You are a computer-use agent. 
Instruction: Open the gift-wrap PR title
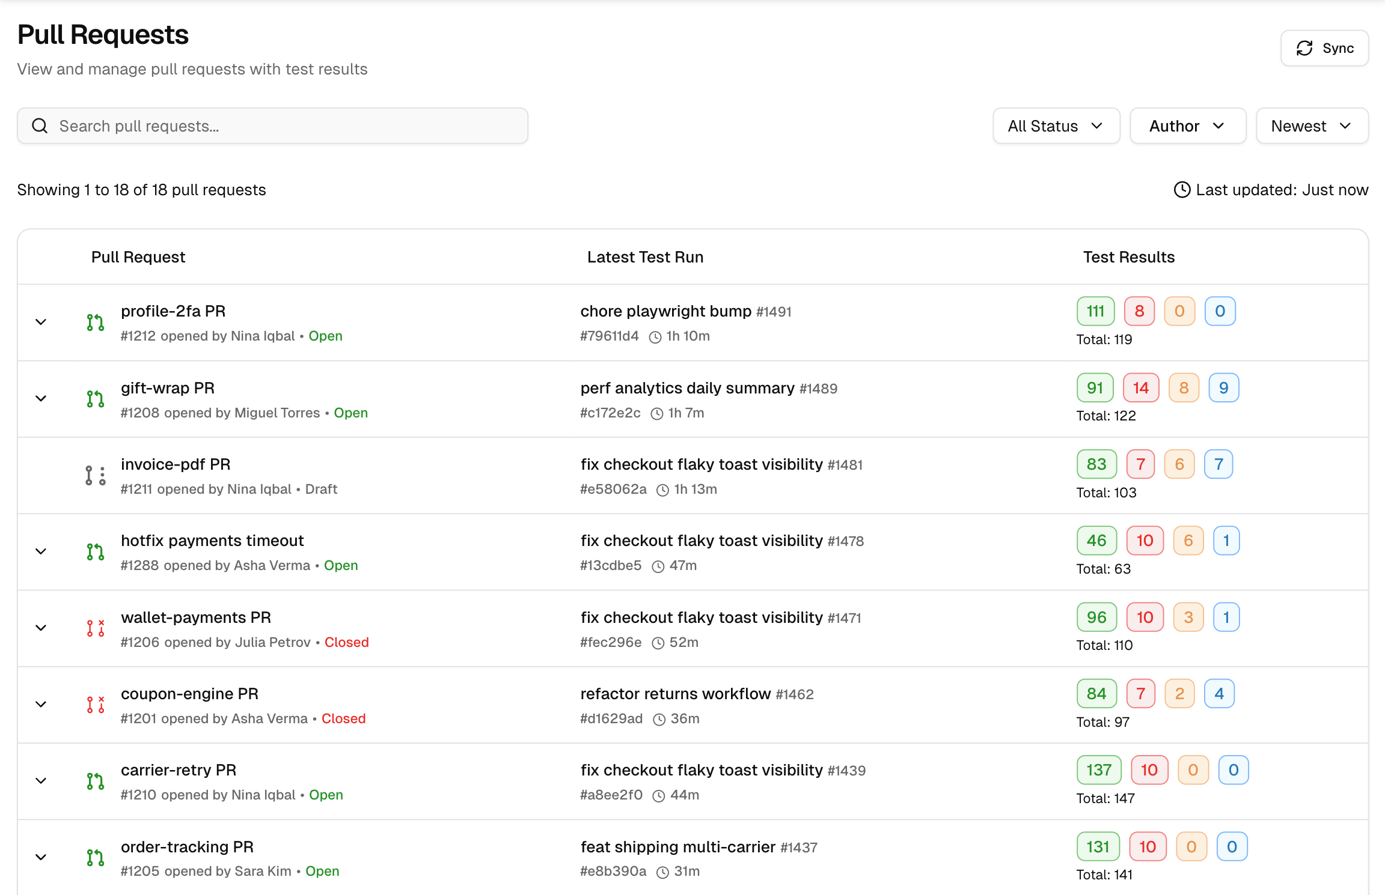(168, 388)
